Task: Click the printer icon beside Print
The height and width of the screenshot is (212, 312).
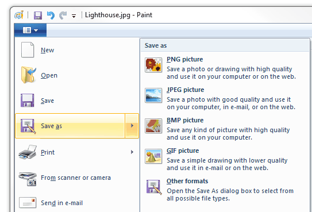Action: [x=28, y=152]
